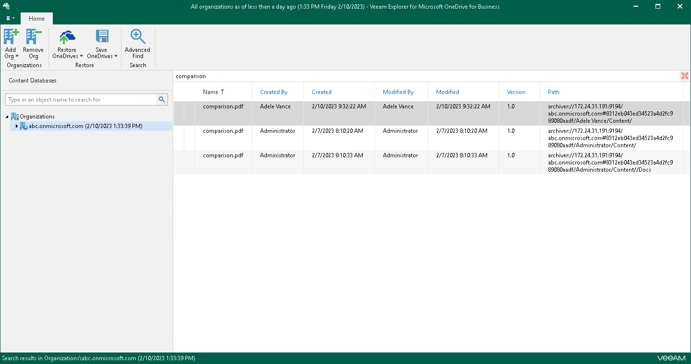The height and width of the screenshot is (364, 691).
Task: Sort results by Version column
Action: click(x=516, y=92)
